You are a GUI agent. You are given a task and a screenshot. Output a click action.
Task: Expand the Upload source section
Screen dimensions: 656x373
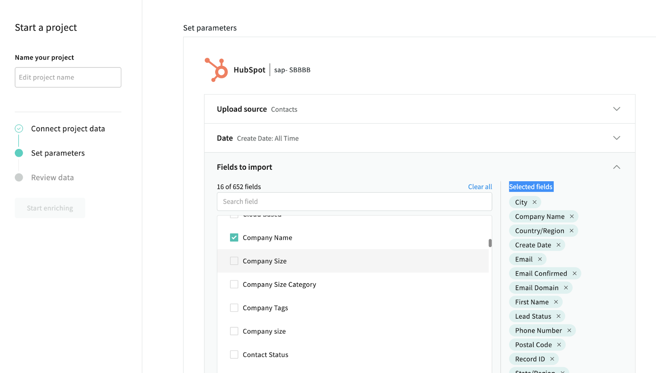[x=616, y=109]
